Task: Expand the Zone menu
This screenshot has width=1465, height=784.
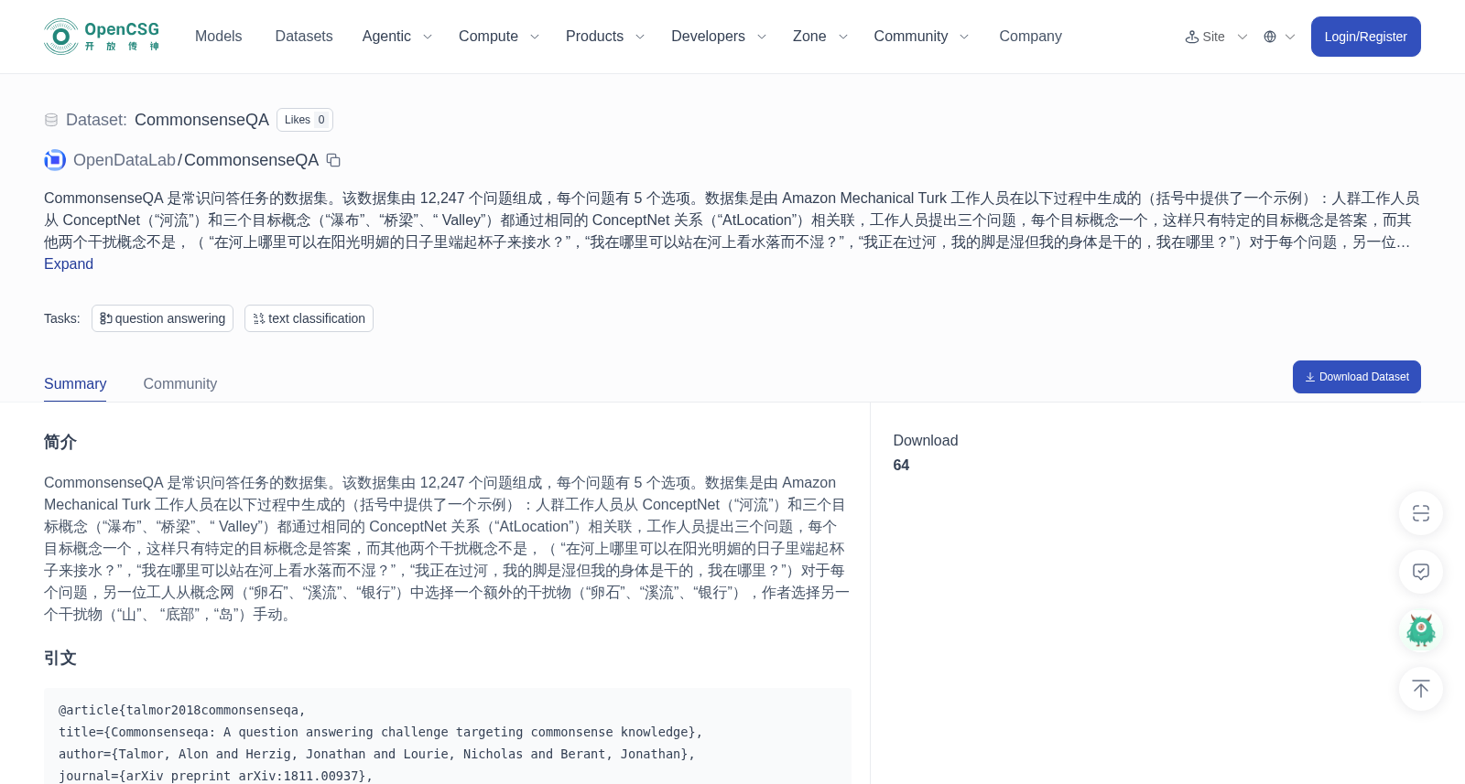Action: click(x=820, y=37)
